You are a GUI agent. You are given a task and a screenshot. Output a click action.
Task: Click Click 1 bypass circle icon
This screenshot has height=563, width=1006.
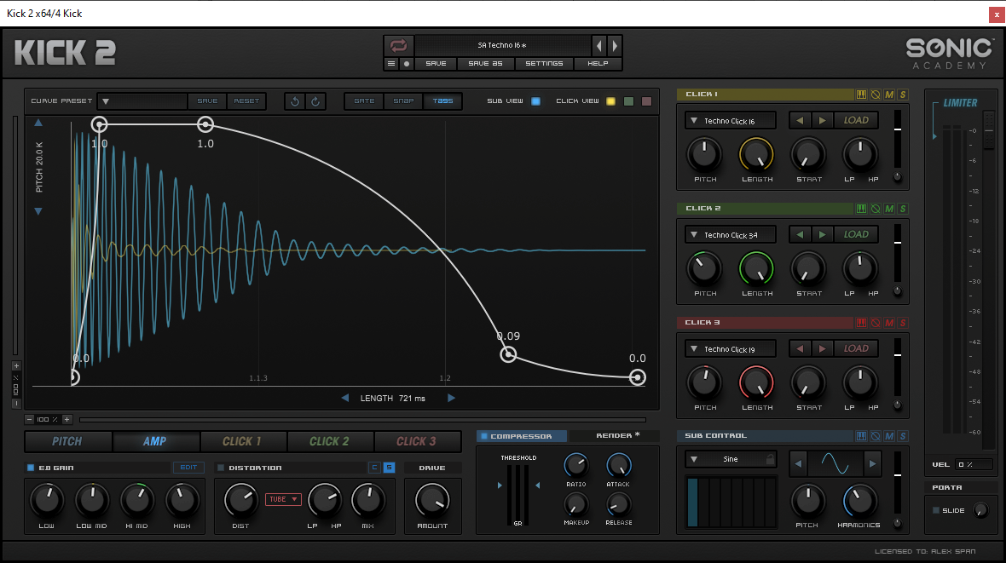(875, 95)
